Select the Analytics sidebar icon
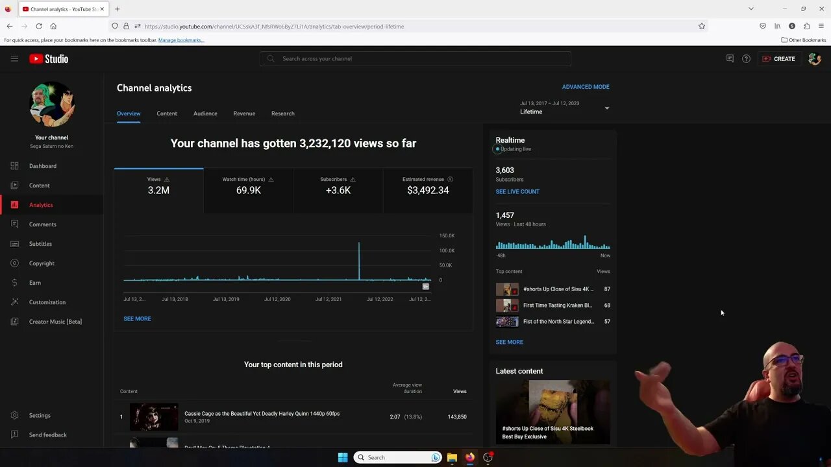 click(x=14, y=205)
